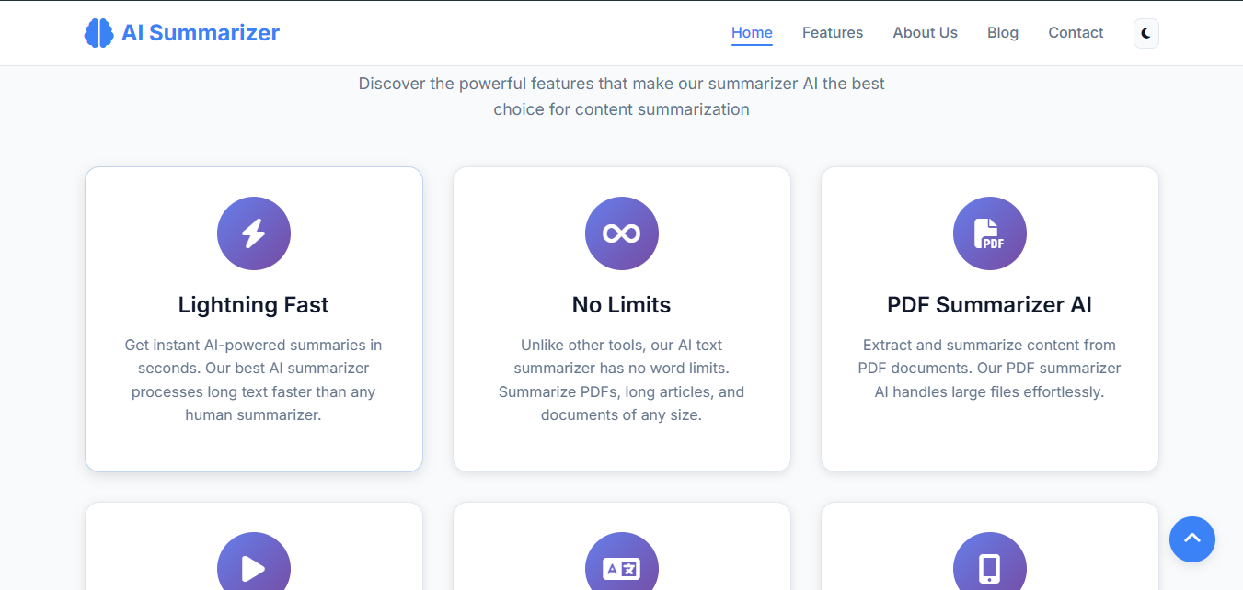Open the Home nav item
The image size is (1243, 590).
pos(752,33)
